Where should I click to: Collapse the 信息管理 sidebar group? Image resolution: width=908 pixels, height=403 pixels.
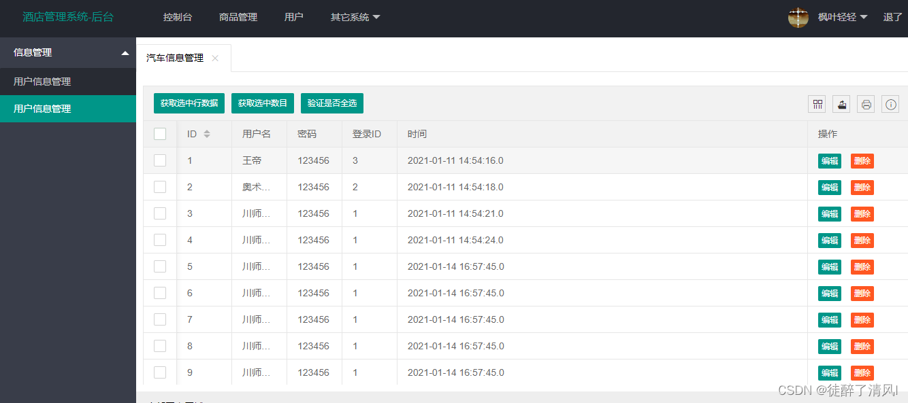click(68, 52)
